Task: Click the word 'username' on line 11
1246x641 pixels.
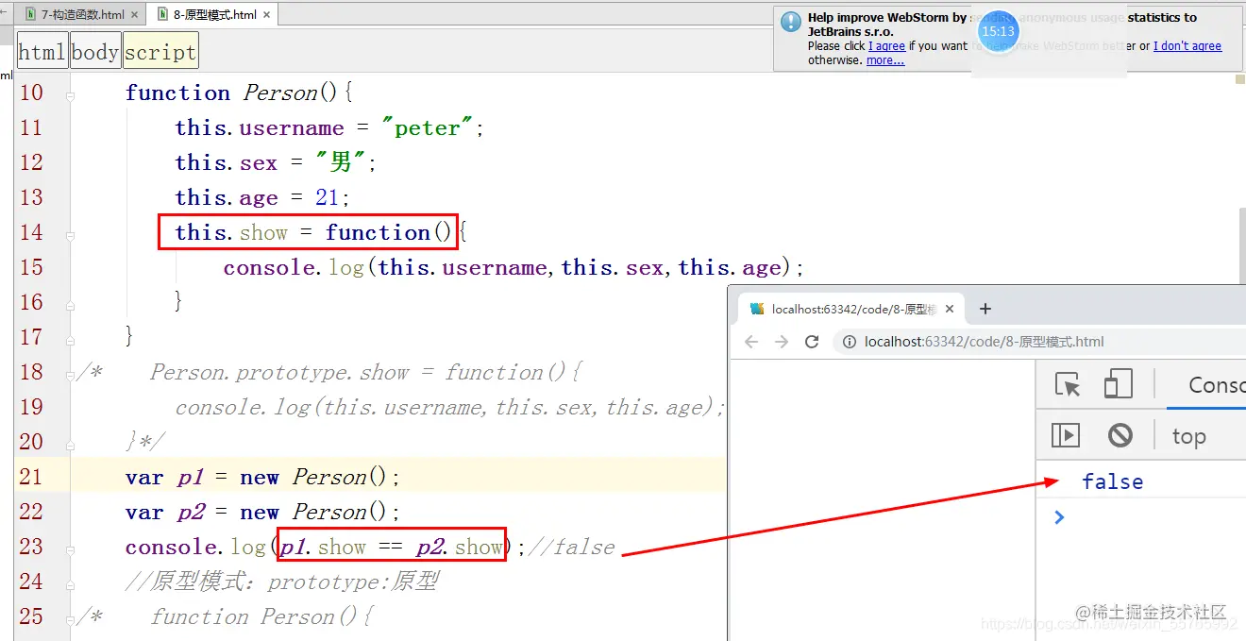Action: tap(292, 128)
